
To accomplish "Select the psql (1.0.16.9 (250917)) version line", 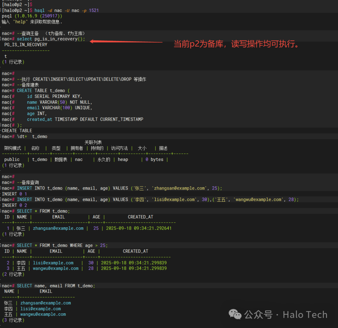I will point(32,16).
